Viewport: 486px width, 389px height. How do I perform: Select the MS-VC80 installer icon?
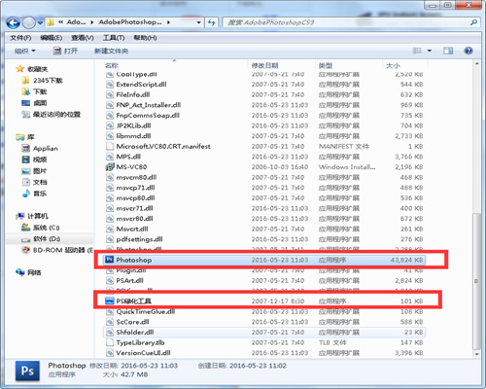coord(110,167)
